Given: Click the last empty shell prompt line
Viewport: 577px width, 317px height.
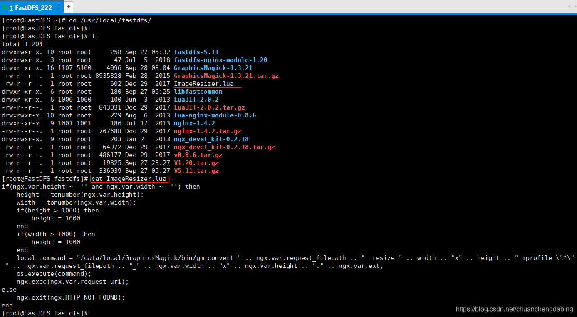Looking at the screenshot, I should point(45,313).
